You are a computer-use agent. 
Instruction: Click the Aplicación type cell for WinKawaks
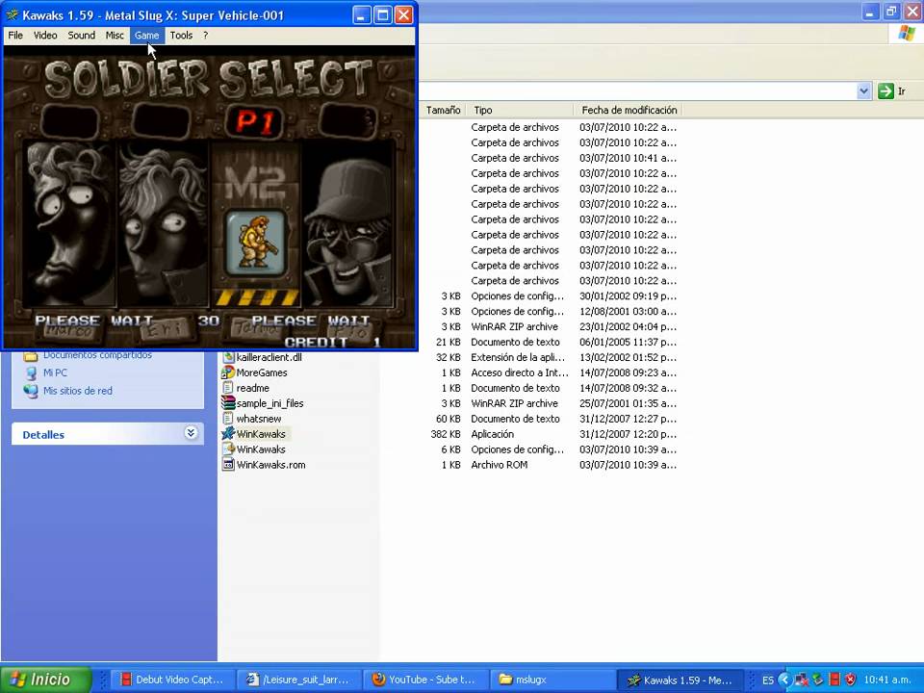(492, 434)
